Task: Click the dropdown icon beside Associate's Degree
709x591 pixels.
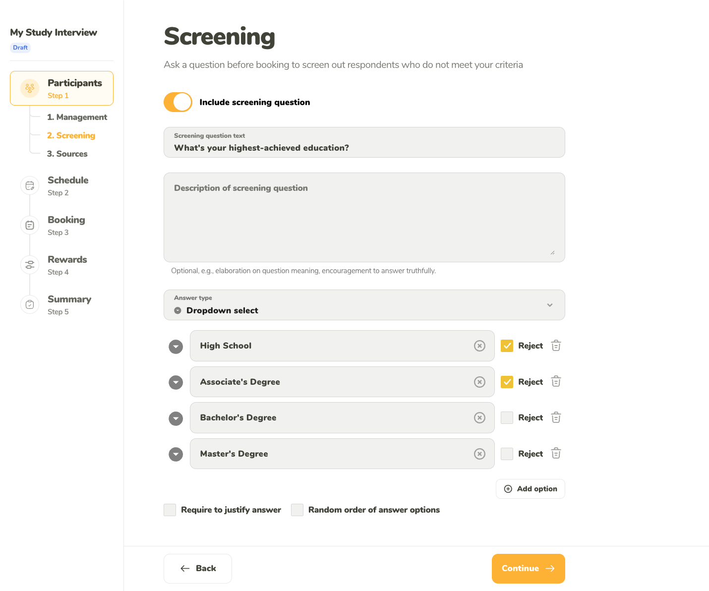Action: 176,382
